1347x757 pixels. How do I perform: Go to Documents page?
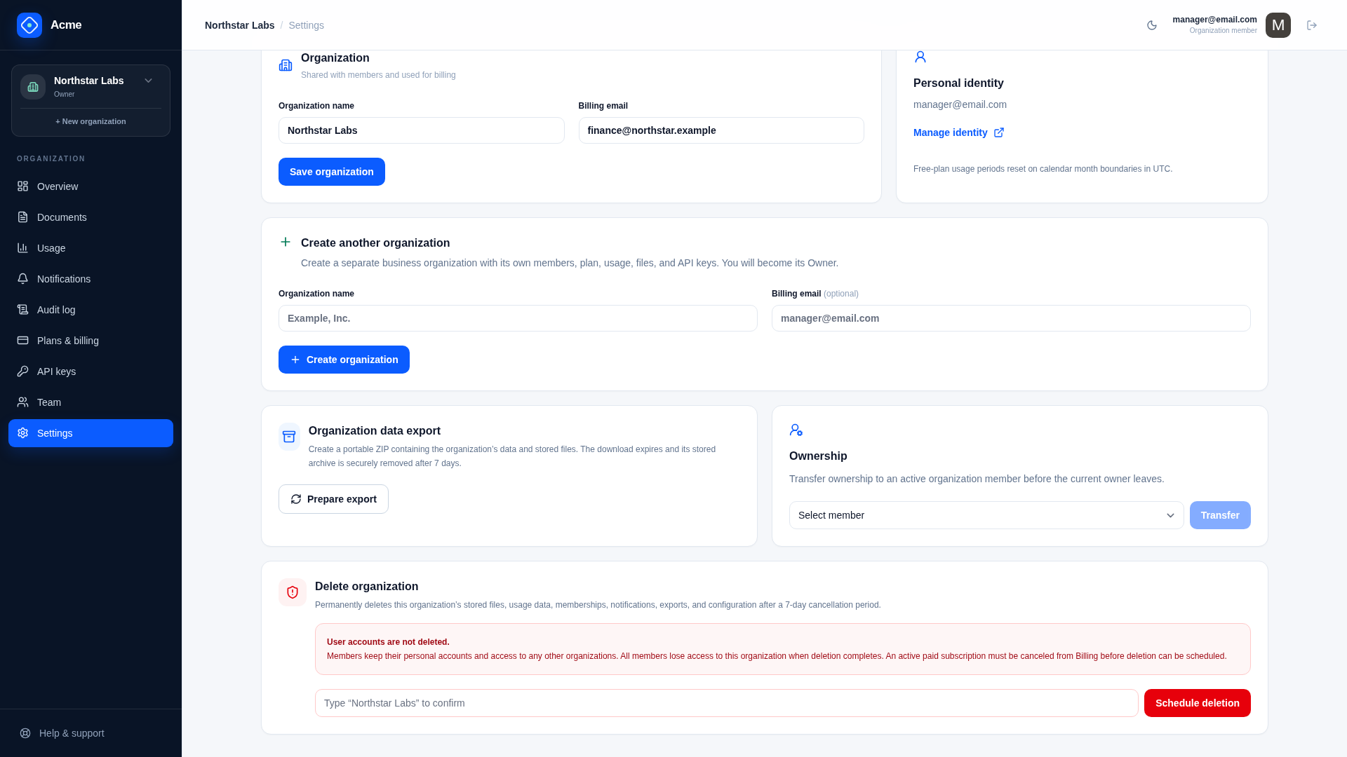(x=91, y=217)
